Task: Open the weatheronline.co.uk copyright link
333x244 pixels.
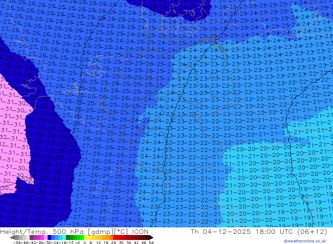Action: (x=305, y=241)
